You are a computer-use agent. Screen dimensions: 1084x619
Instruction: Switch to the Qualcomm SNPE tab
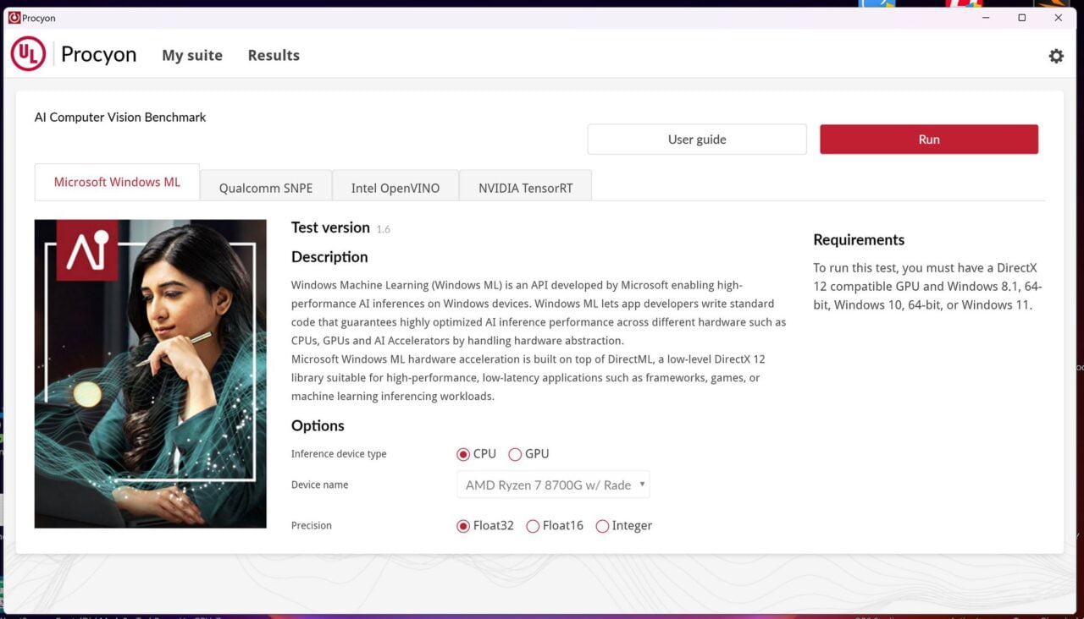pos(266,188)
